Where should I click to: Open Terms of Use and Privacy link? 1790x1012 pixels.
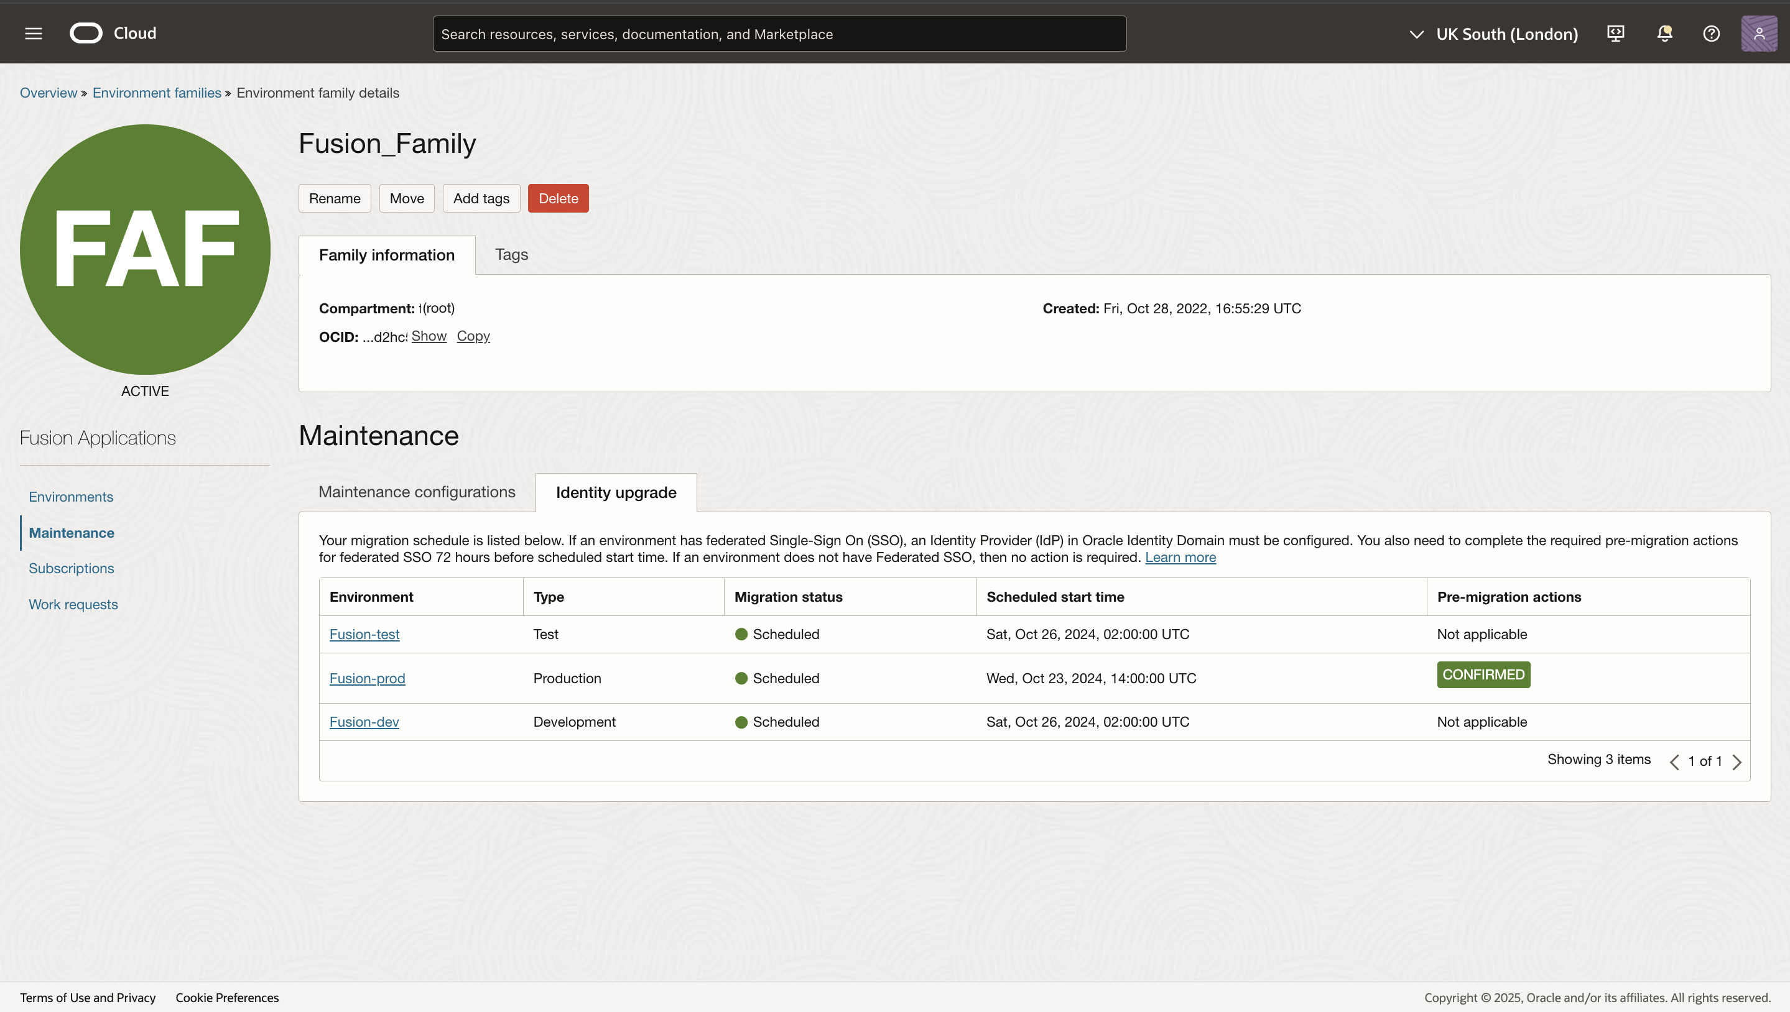click(88, 998)
